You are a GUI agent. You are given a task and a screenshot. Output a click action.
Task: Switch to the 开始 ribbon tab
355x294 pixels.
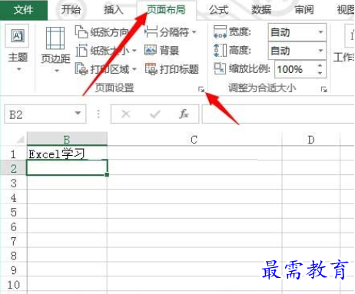point(71,10)
